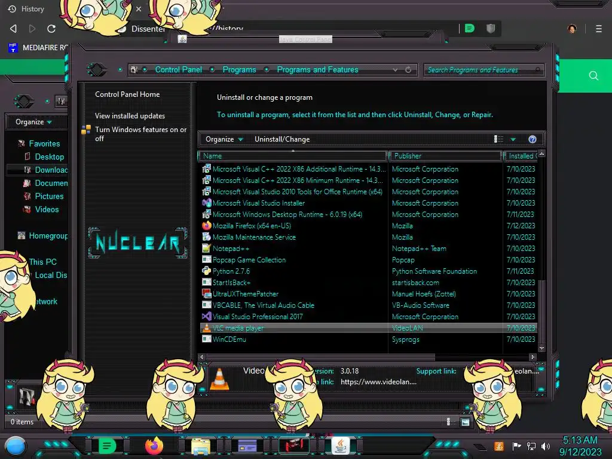
Task: Open volume speaker tray icon
Action: tap(546, 446)
